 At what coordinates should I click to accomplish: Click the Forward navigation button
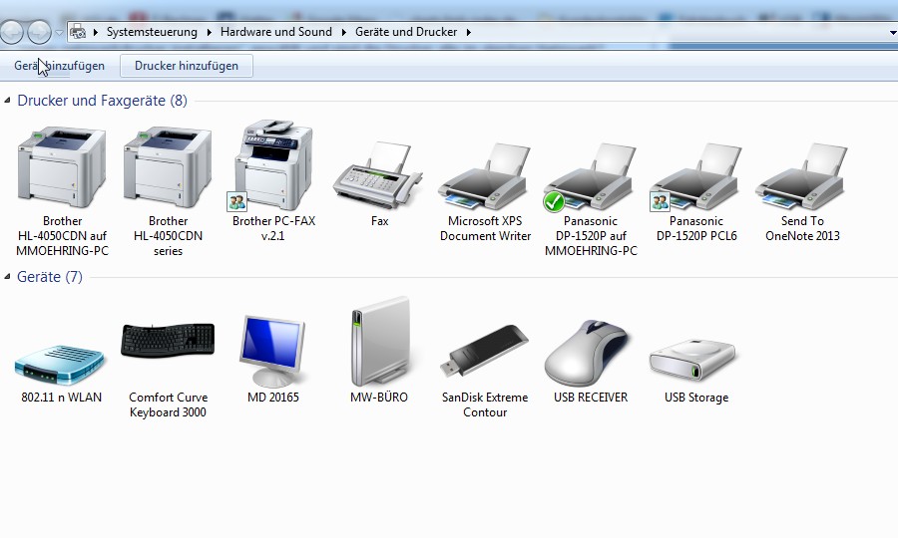[39, 32]
